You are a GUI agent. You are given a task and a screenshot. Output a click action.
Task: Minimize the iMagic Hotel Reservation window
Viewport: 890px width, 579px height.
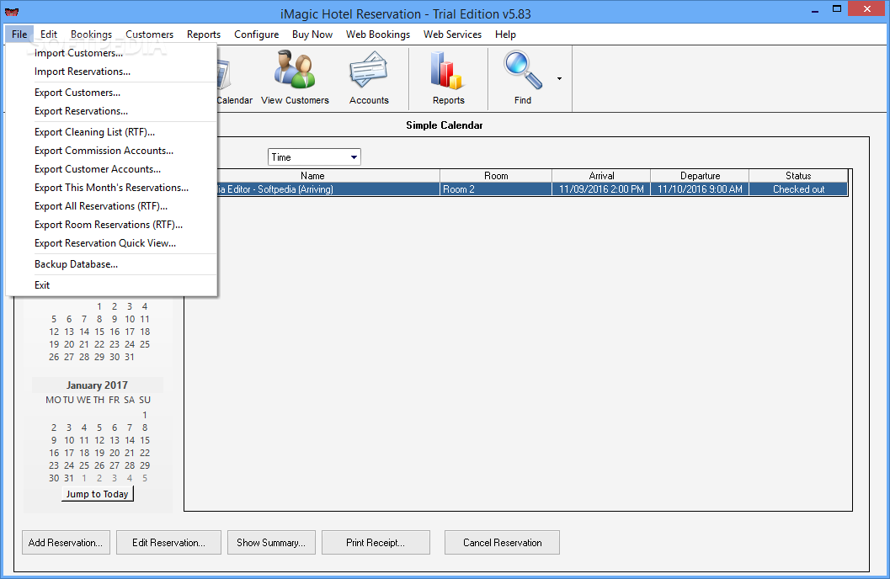pyautogui.click(x=815, y=9)
